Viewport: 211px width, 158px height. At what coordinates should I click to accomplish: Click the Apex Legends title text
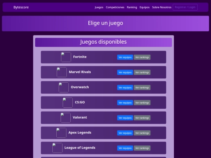coord(80,133)
